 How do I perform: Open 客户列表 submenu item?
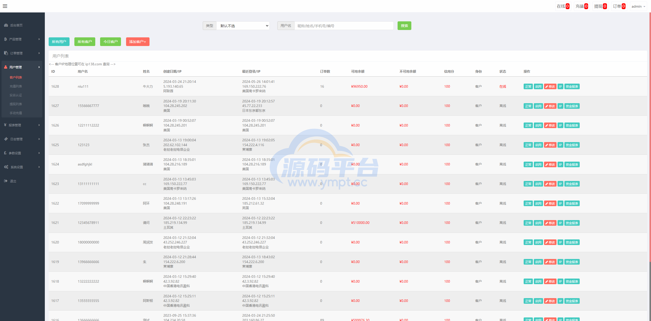coord(16,77)
